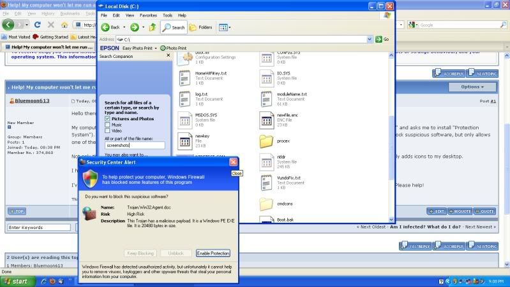This screenshot has width=510, height=287.
Task: Reload the page in the browser window
Action: click(38, 25)
